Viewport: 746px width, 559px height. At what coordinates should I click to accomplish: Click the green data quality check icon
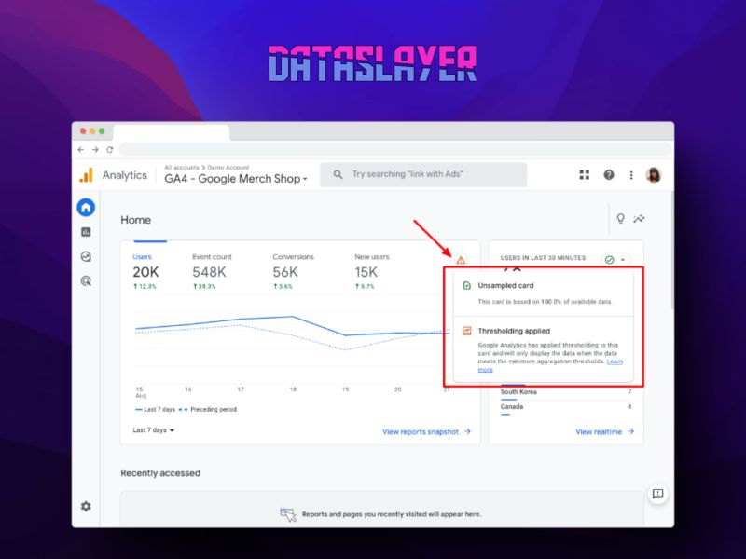click(x=610, y=260)
